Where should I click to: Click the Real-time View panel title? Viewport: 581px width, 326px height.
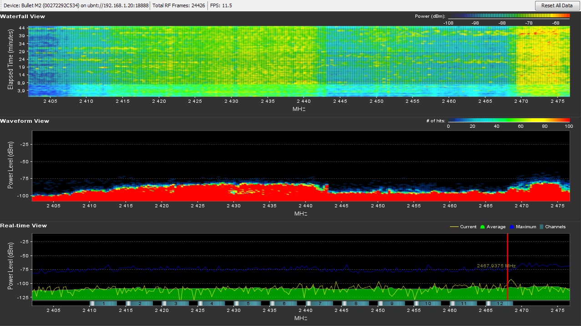(x=24, y=226)
